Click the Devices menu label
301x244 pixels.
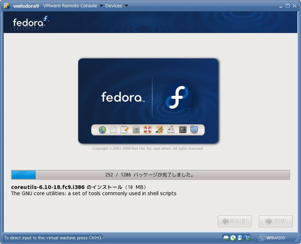[114, 6]
